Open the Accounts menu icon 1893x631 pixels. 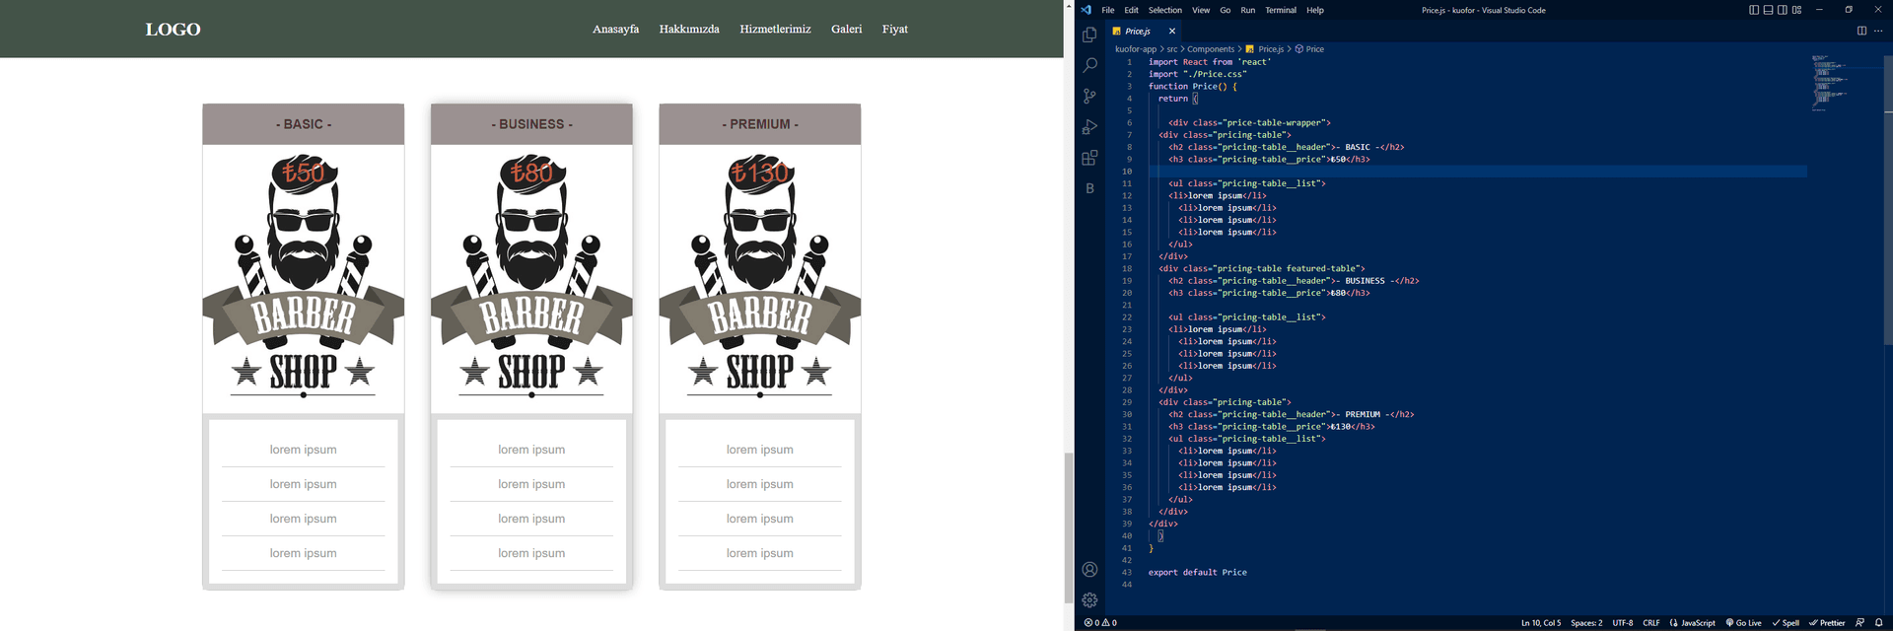(x=1089, y=569)
